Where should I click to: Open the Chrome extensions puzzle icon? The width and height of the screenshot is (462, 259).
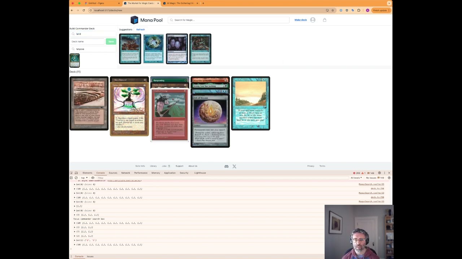pos(359,10)
